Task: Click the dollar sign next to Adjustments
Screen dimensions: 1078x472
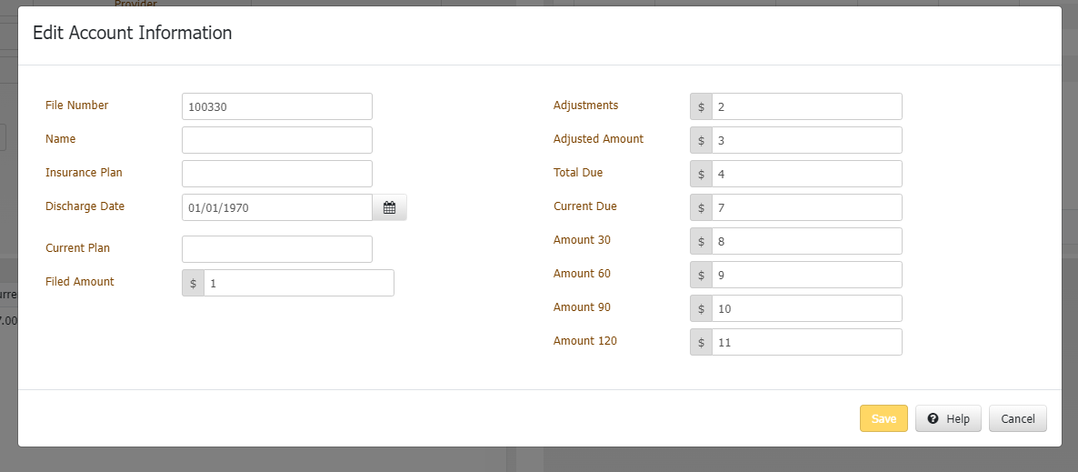Action: click(x=701, y=106)
